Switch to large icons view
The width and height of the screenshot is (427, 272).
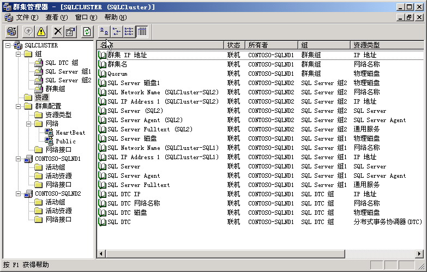click(104, 32)
